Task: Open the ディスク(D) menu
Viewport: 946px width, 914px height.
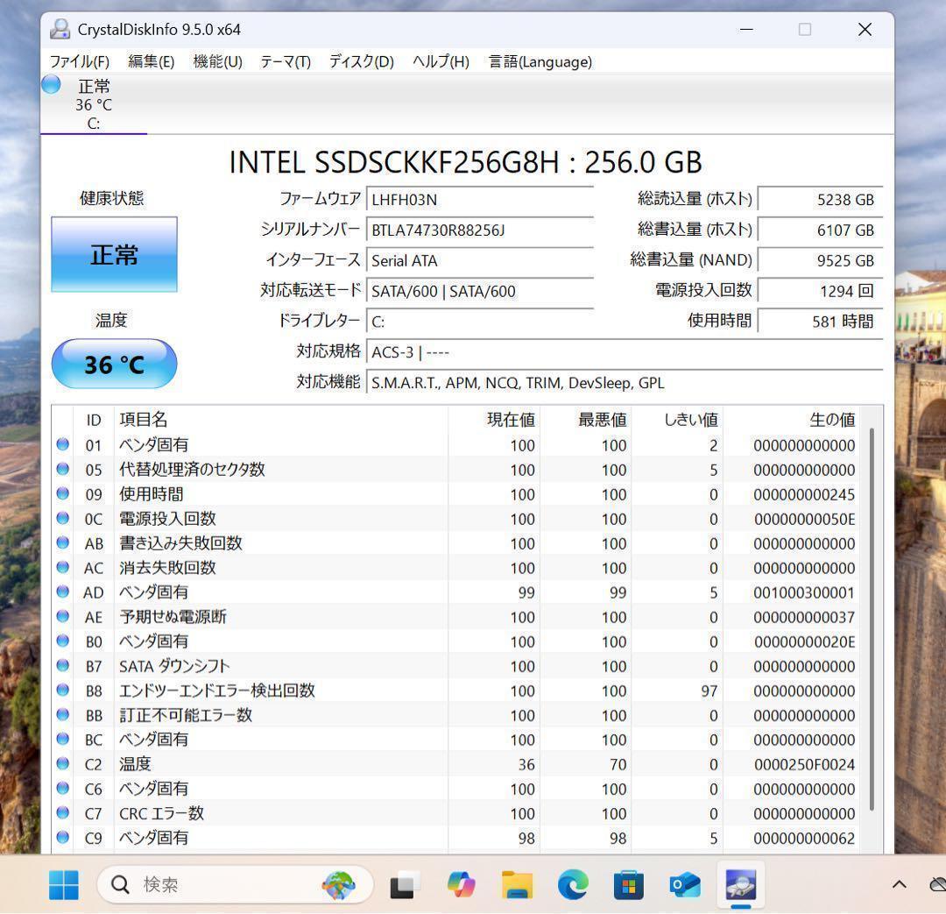Action: (362, 61)
